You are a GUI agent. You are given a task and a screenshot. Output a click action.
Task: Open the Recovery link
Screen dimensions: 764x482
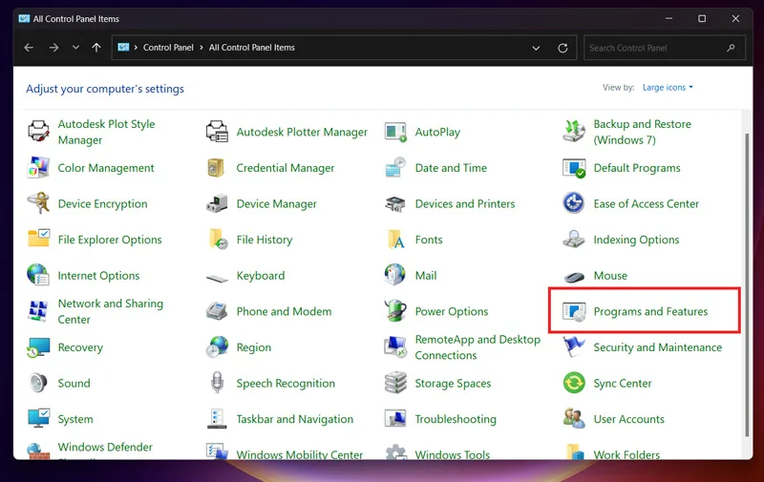pos(80,347)
